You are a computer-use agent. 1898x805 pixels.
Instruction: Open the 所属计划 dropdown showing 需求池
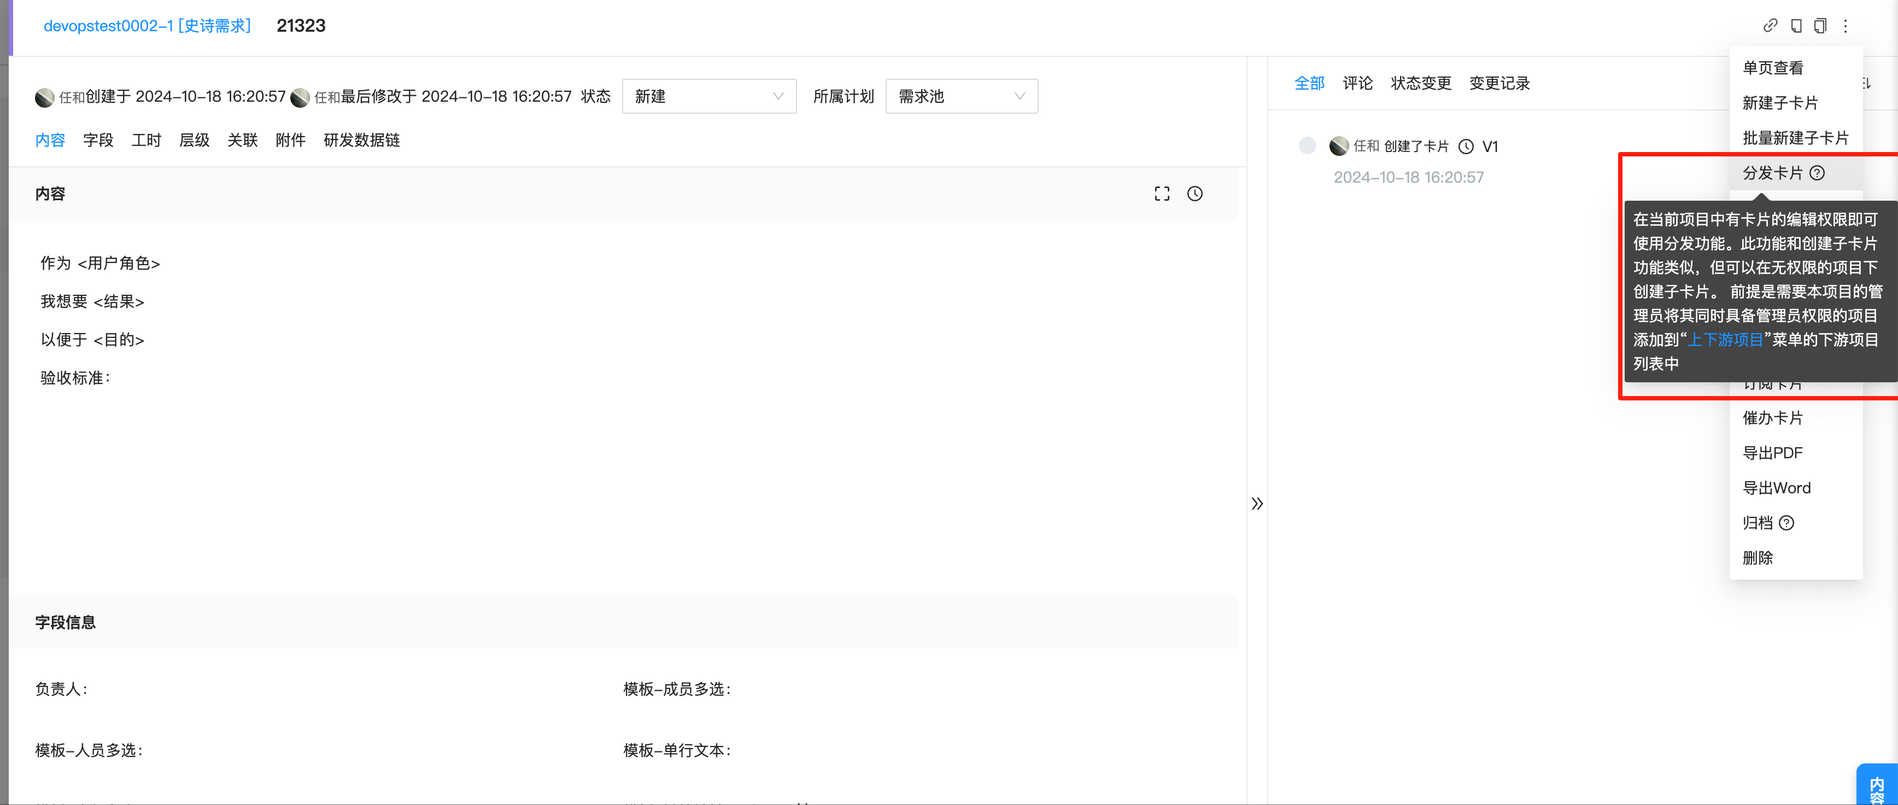962,96
